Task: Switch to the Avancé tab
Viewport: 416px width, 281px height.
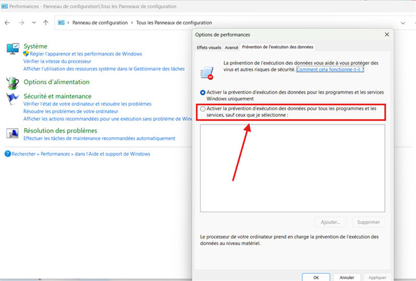Action: (x=231, y=47)
